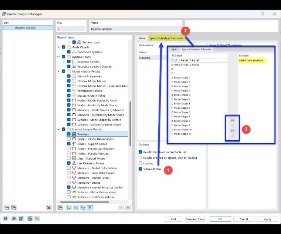The image size is (281, 234).
Task: Enable the Loading option checkbox
Action: 140,163
